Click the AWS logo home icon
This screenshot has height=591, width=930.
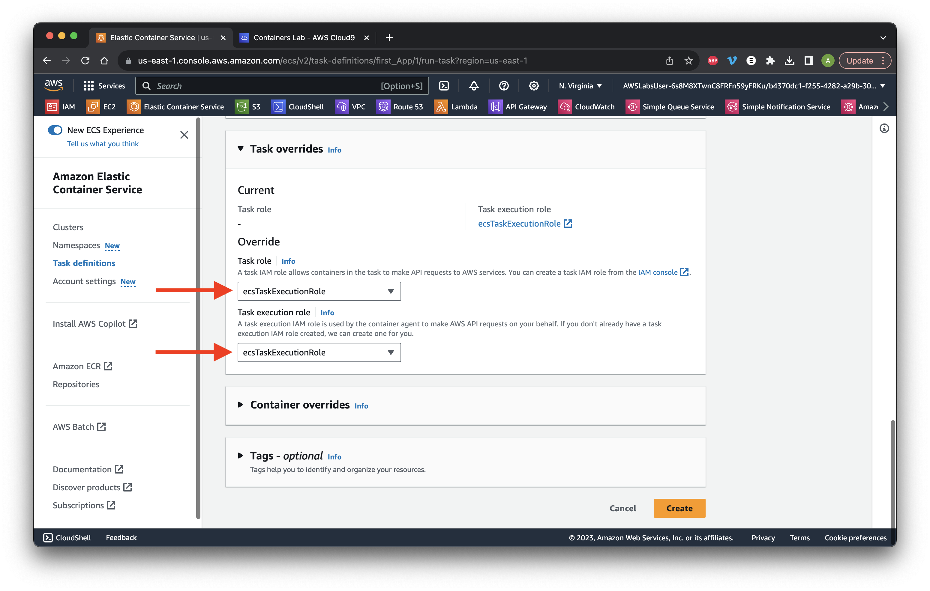pyautogui.click(x=54, y=85)
